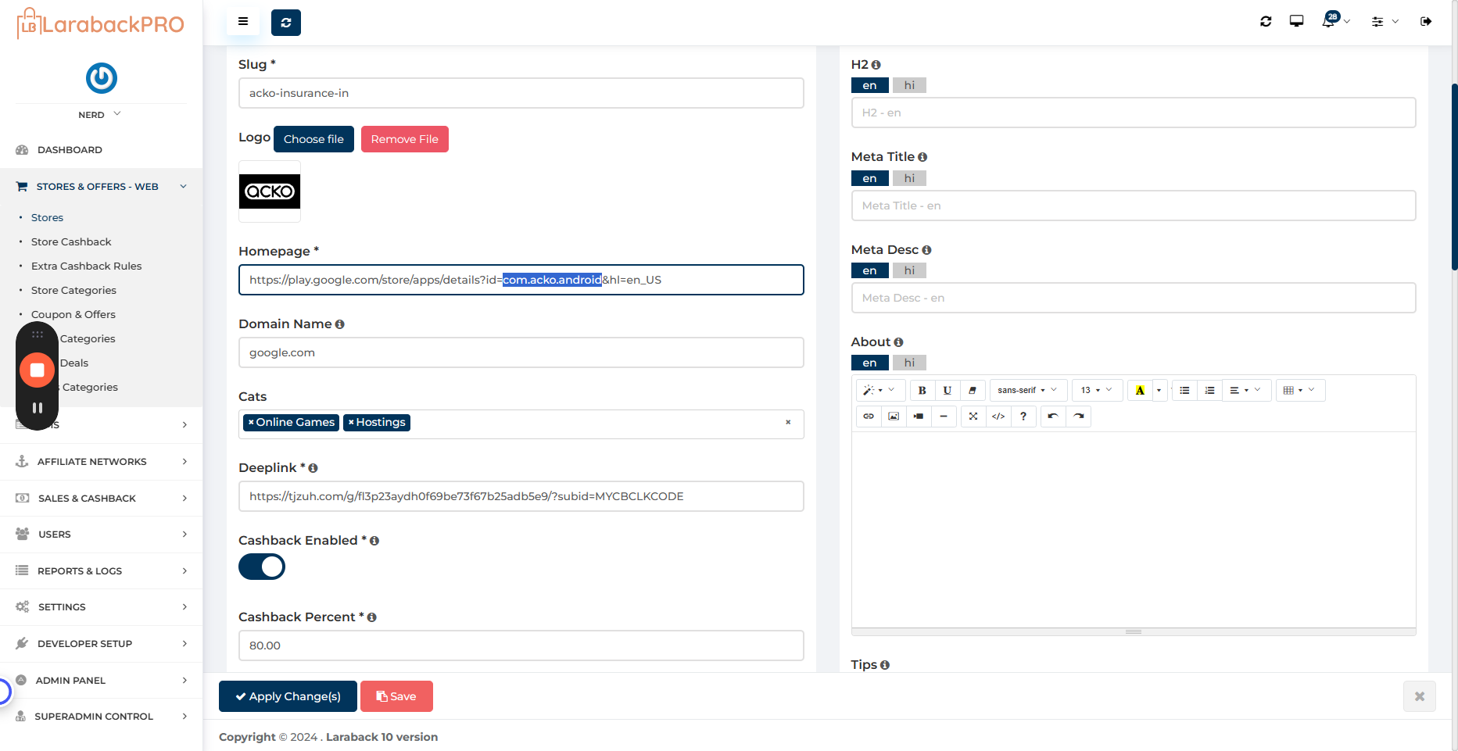1458x751 pixels.
Task: Open the font size 13 dropdown
Action: pyautogui.click(x=1096, y=390)
